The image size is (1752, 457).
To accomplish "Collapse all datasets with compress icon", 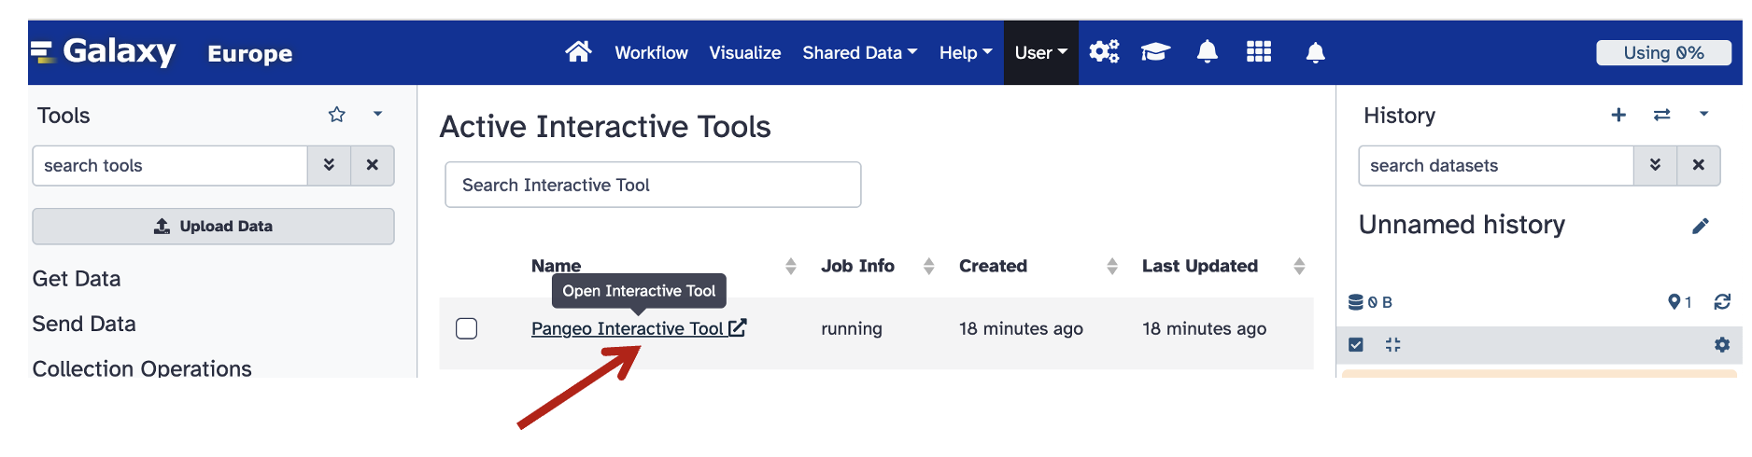I will pyautogui.click(x=1393, y=345).
